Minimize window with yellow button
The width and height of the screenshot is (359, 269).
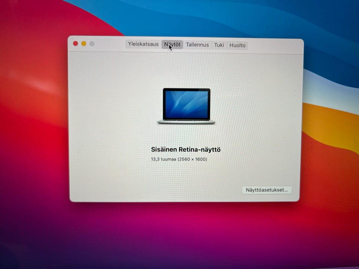pyautogui.click(x=84, y=44)
